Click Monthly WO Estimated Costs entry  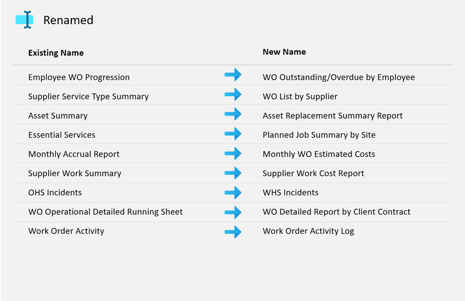318,154
